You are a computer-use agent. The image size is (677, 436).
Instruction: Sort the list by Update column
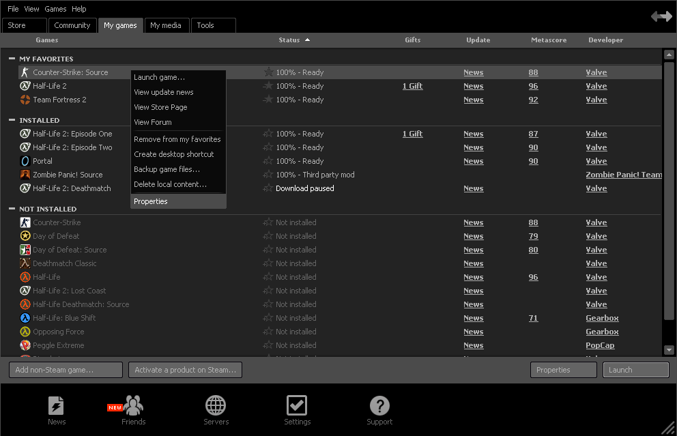click(x=478, y=40)
